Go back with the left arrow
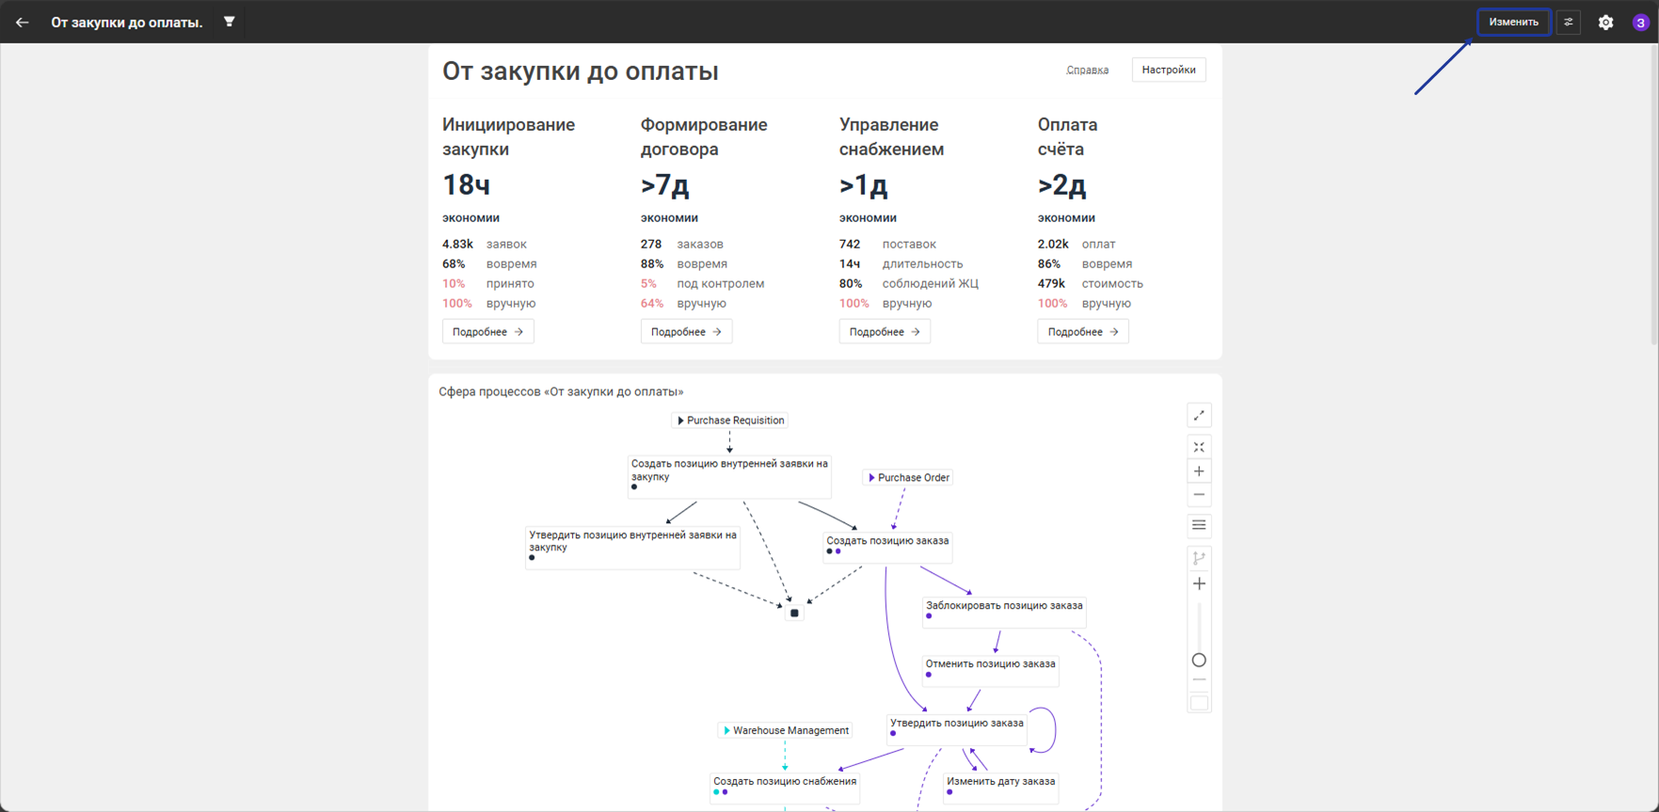 (x=22, y=22)
